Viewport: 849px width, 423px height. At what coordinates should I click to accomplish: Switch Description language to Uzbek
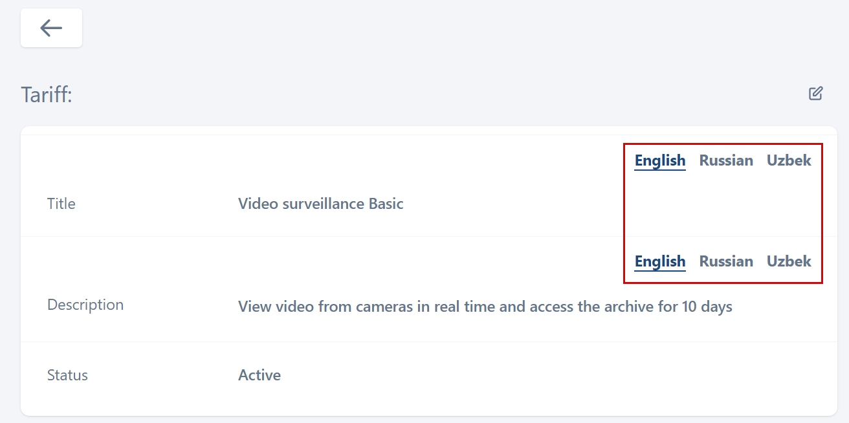point(789,261)
